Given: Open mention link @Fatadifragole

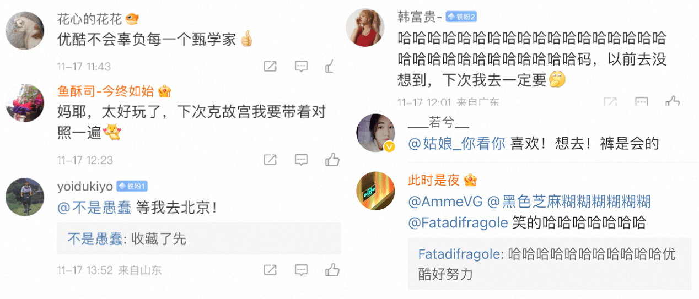Looking at the screenshot, I should pos(458,222).
